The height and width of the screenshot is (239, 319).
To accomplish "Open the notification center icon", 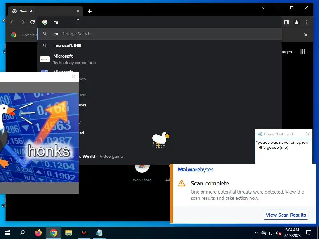I will click(x=309, y=233).
